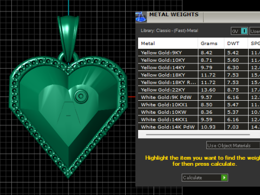260x195 pixels.
Task: Click the Grams column header
Action: (x=211, y=43)
